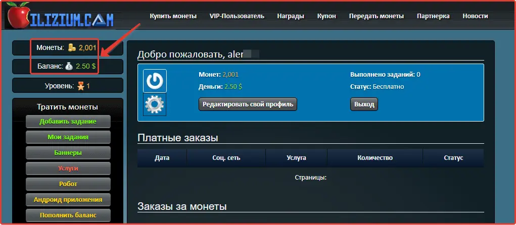Screen dimensions: 516x225
Task: Open Мои задания in sidebar
Action: coord(68,137)
